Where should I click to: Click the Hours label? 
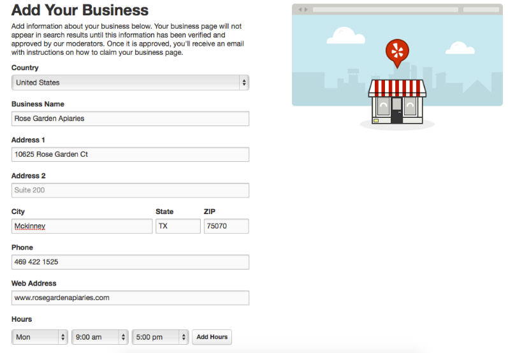tap(22, 319)
